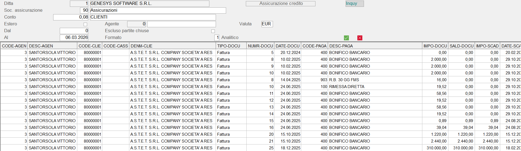Toggle the Estero checkbox
The width and height of the screenshot is (521, 151).
(x=85, y=24)
